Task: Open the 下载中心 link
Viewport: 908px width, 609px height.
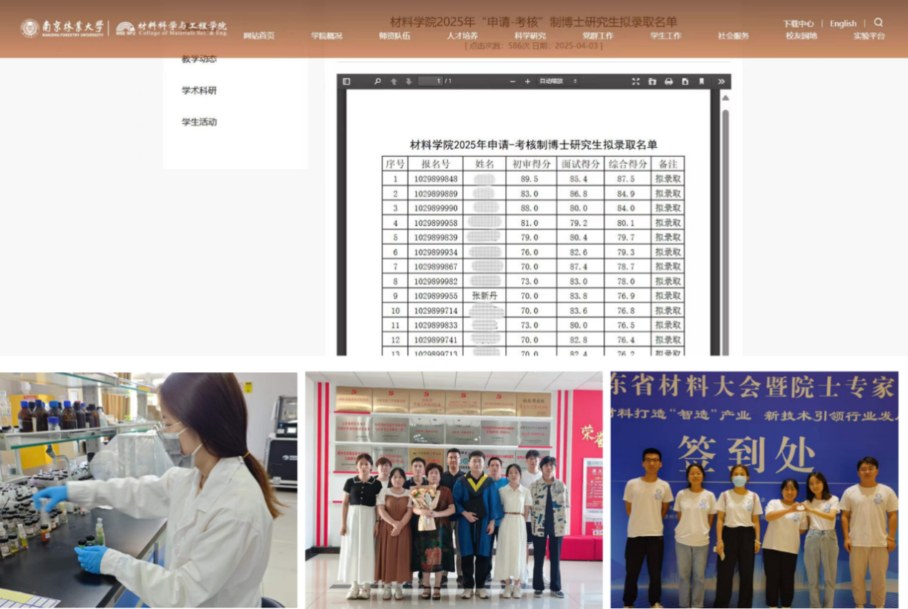Action: (x=798, y=24)
